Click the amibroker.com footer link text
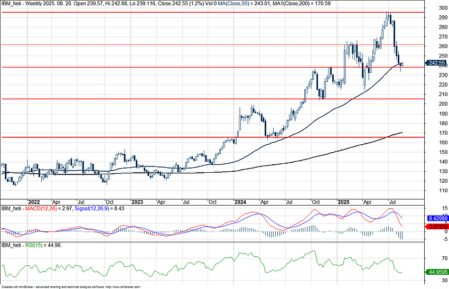Image resolution: width=449 pixels, height=289 pixels. click(123, 287)
